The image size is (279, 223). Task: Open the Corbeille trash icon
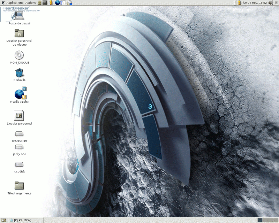click(19, 73)
